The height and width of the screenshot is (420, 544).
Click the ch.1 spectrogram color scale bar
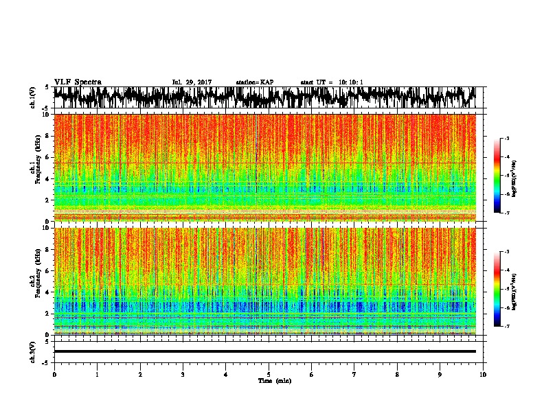[497, 176]
